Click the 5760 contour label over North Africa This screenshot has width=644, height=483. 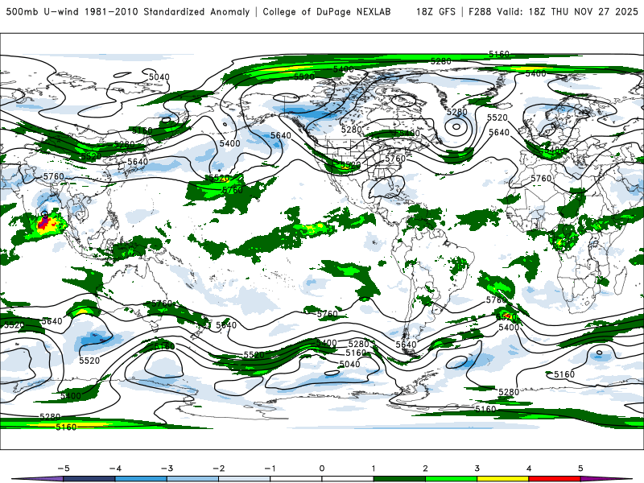[x=541, y=178]
